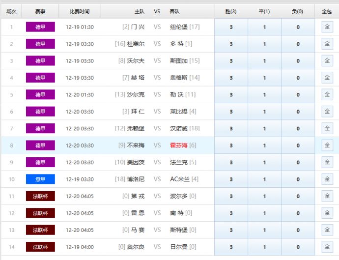Select loss (0) for 奥尔良 vs 日尔曼
Screen dimensions: 339x260
(298, 247)
